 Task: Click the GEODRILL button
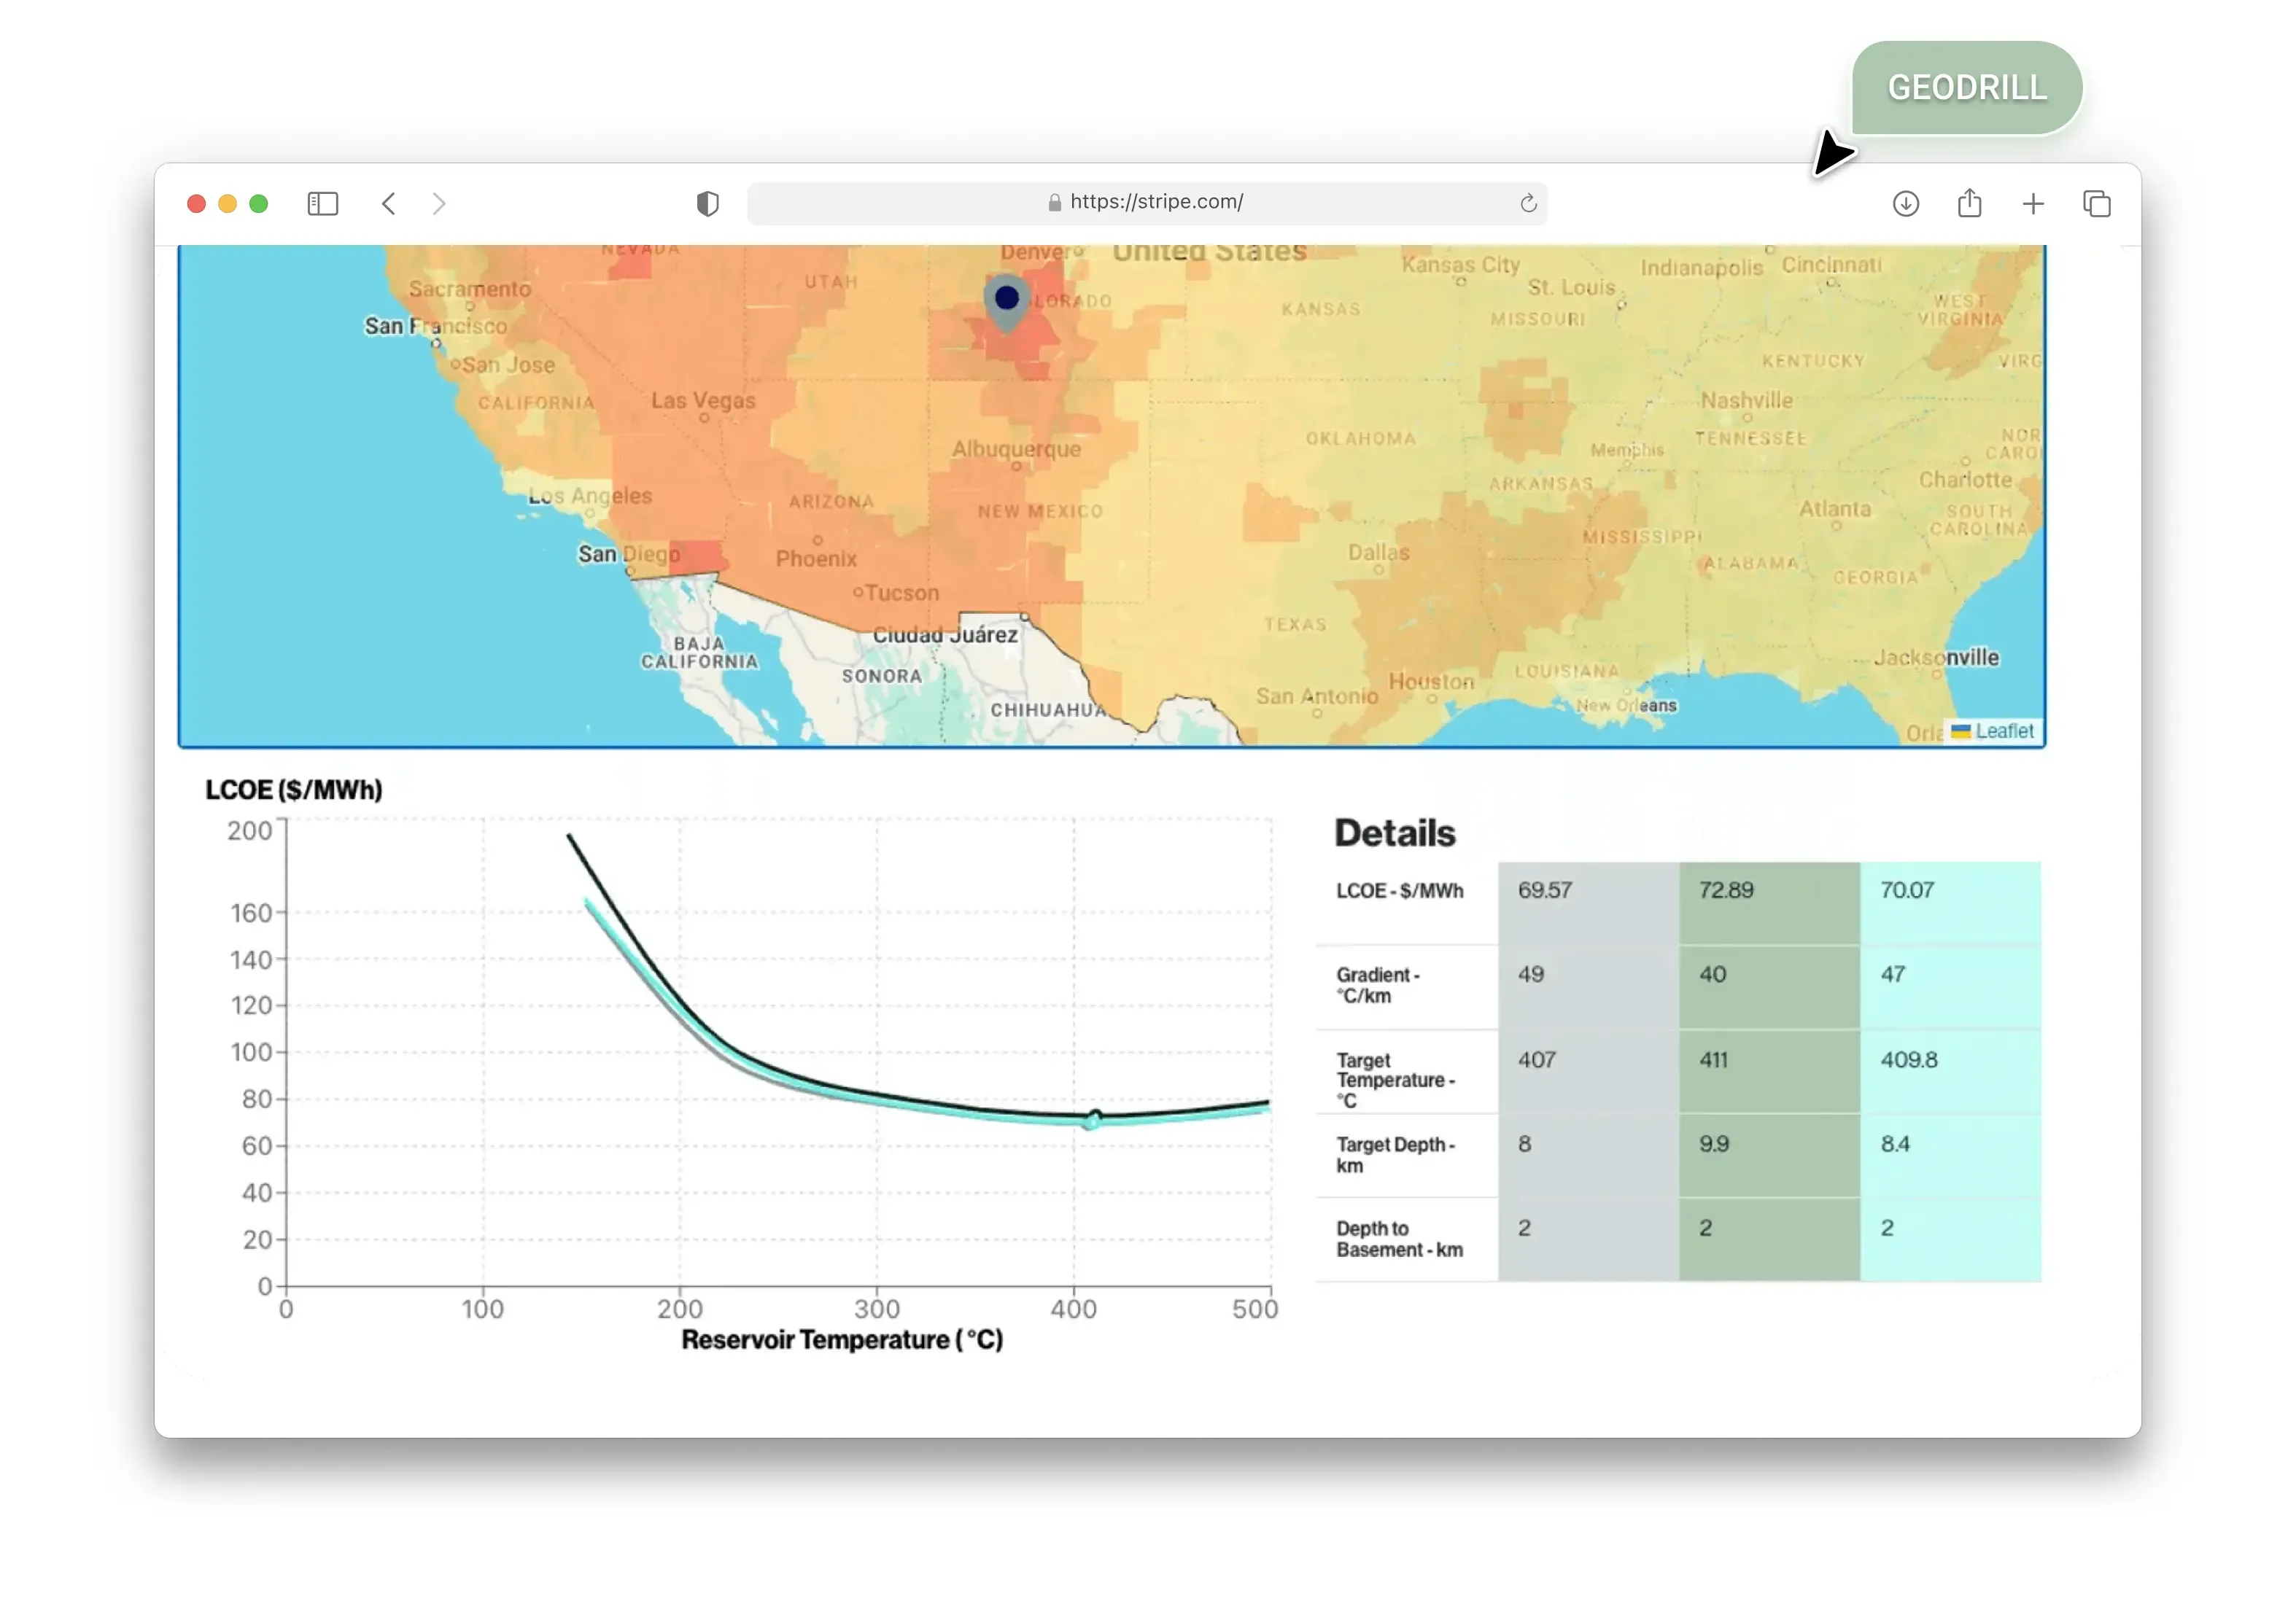[x=1965, y=87]
